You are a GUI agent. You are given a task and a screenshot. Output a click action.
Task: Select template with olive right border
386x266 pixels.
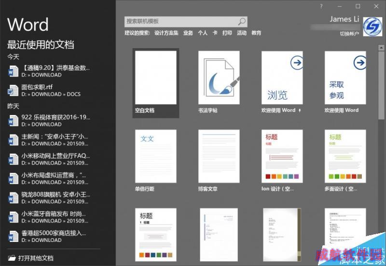coord(282,235)
